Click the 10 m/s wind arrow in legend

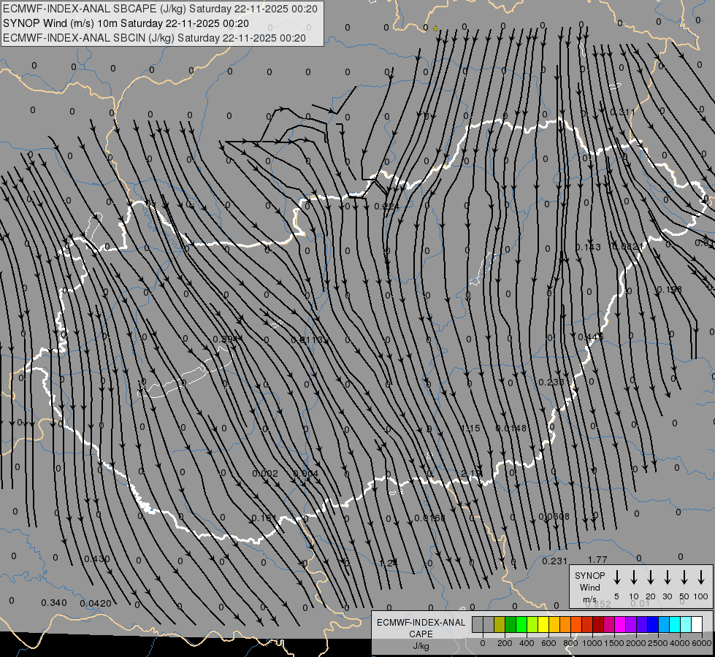tap(633, 577)
